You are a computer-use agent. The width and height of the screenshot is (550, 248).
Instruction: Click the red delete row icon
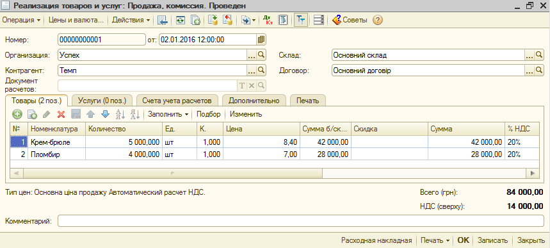pyautogui.click(x=61, y=114)
